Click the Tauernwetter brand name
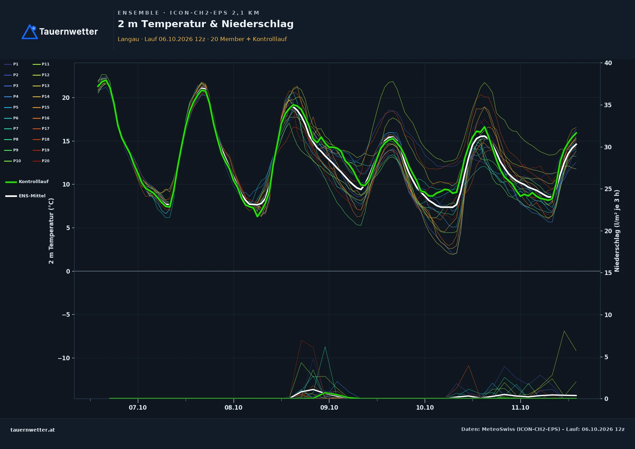The width and height of the screenshot is (635, 449). coord(69,32)
